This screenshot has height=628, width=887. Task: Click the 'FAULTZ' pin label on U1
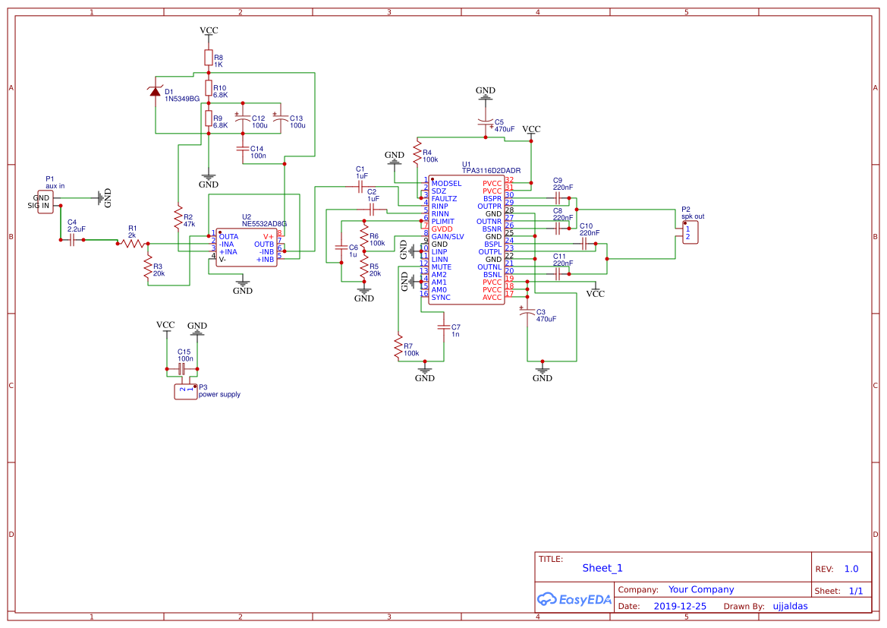point(444,199)
